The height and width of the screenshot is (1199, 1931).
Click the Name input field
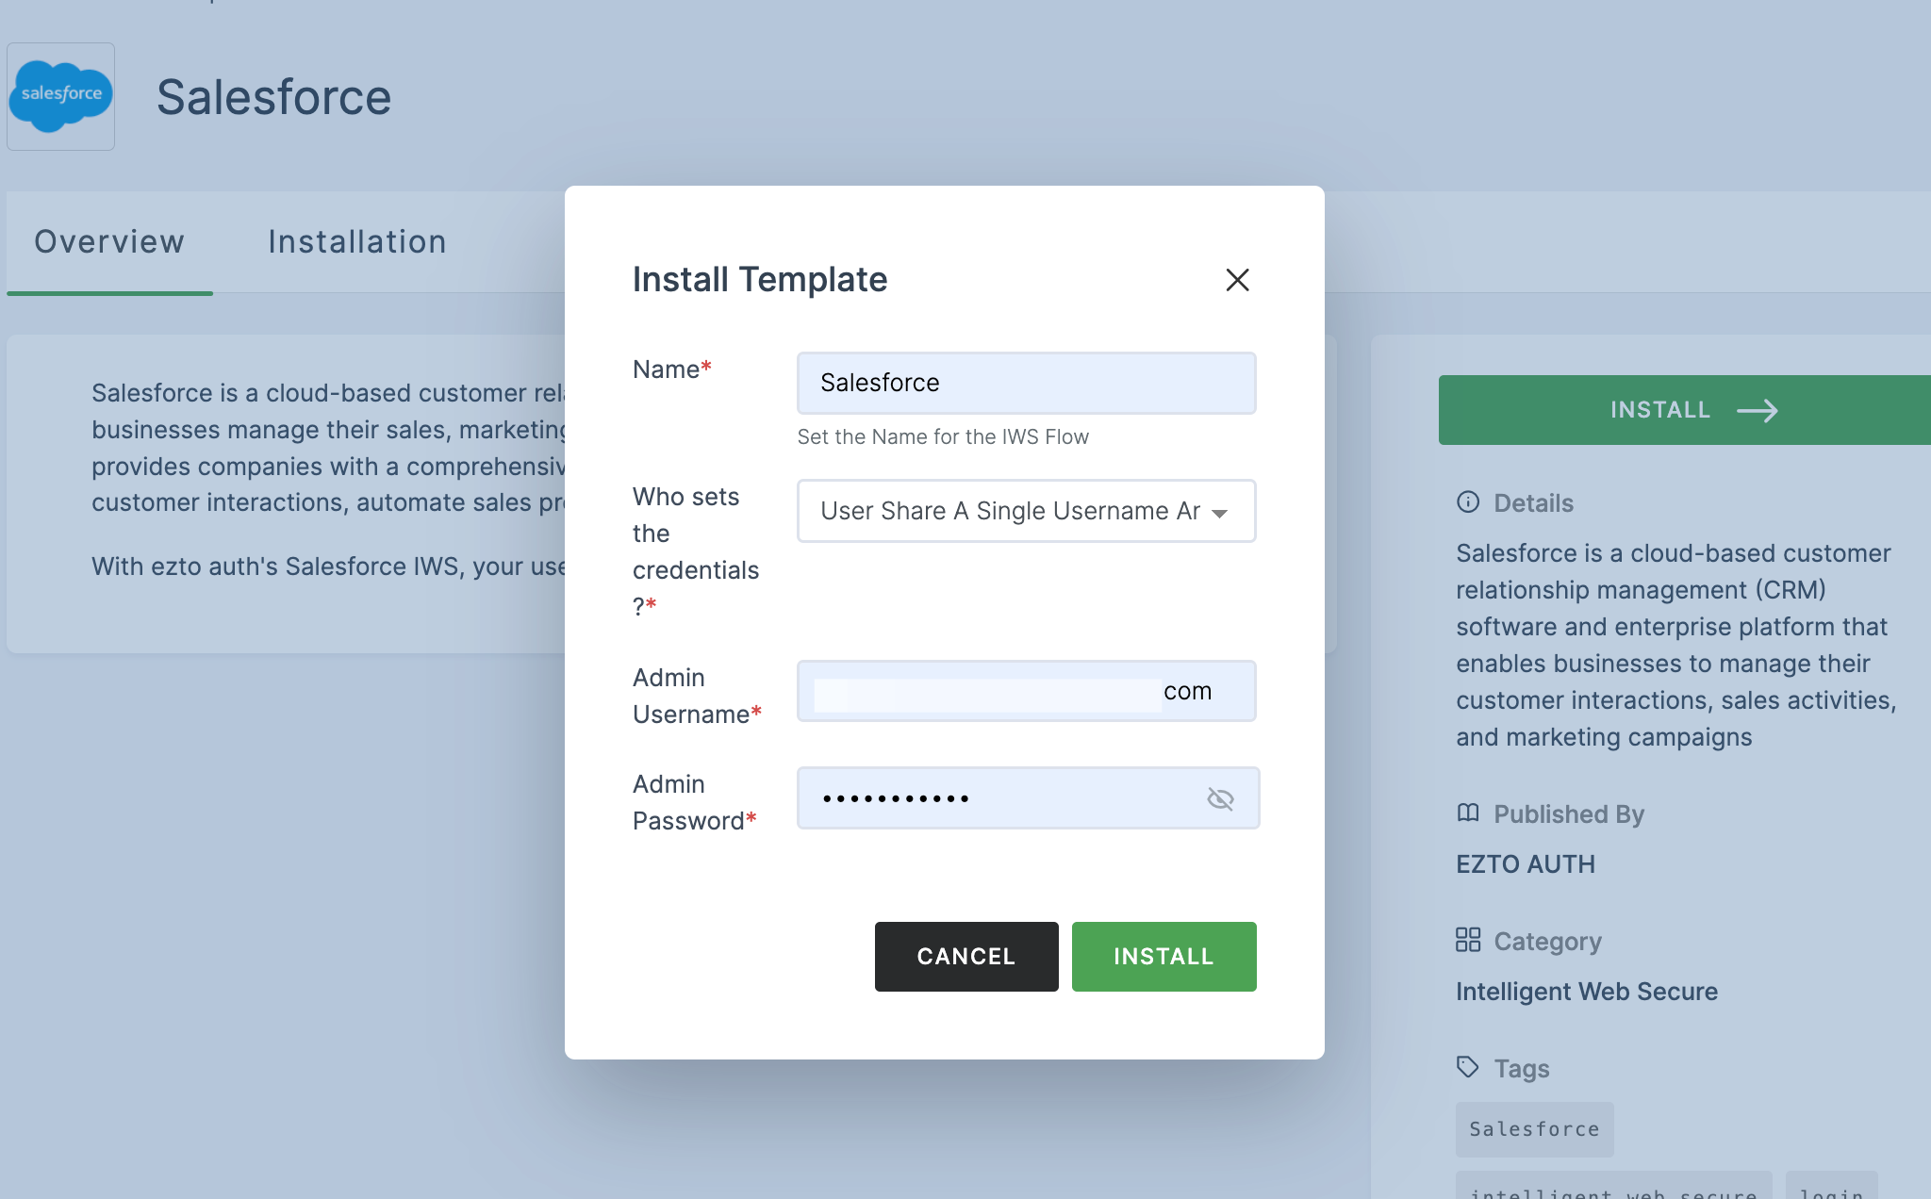1026,383
